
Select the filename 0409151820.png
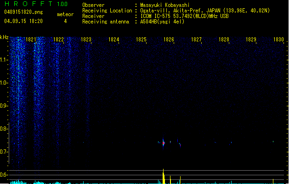click(23, 12)
